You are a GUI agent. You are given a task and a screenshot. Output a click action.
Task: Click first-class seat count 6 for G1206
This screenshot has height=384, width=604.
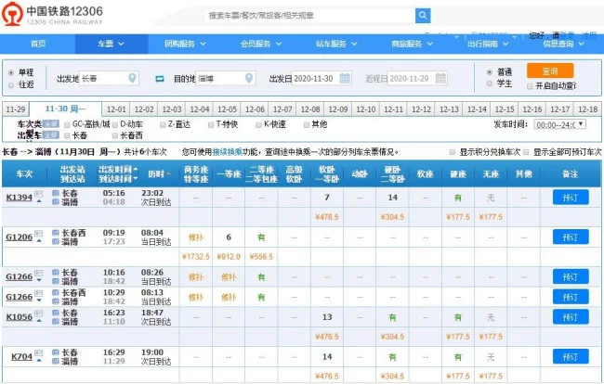click(x=229, y=237)
